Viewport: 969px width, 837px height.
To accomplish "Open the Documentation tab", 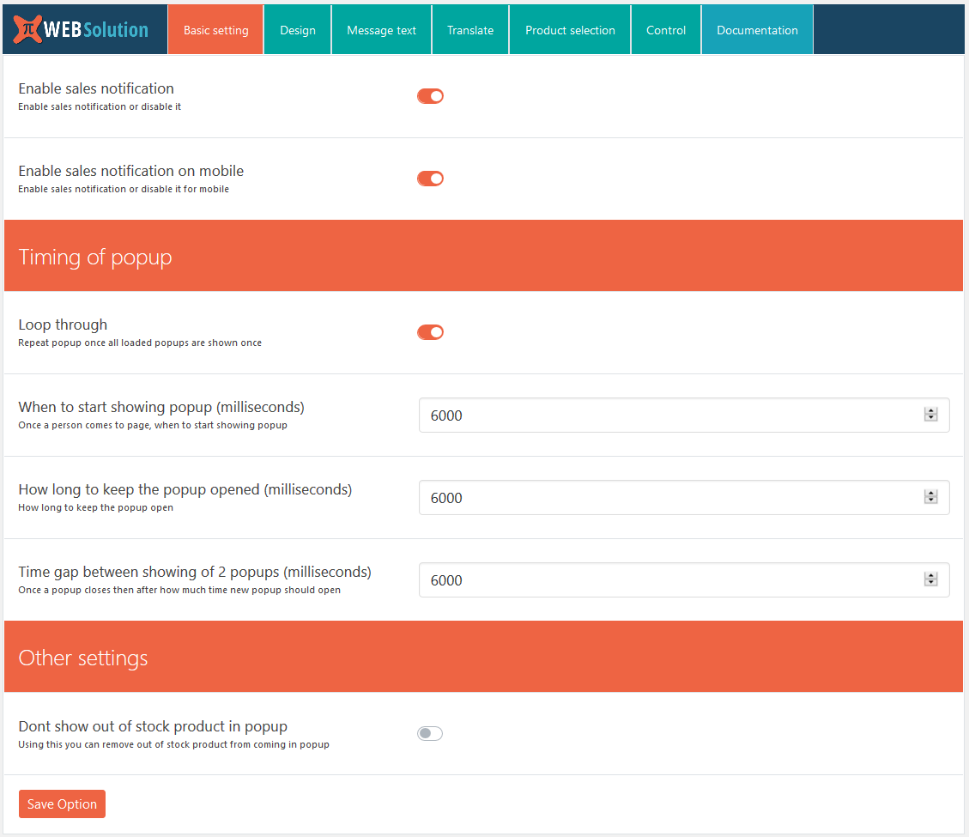I will (757, 29).
